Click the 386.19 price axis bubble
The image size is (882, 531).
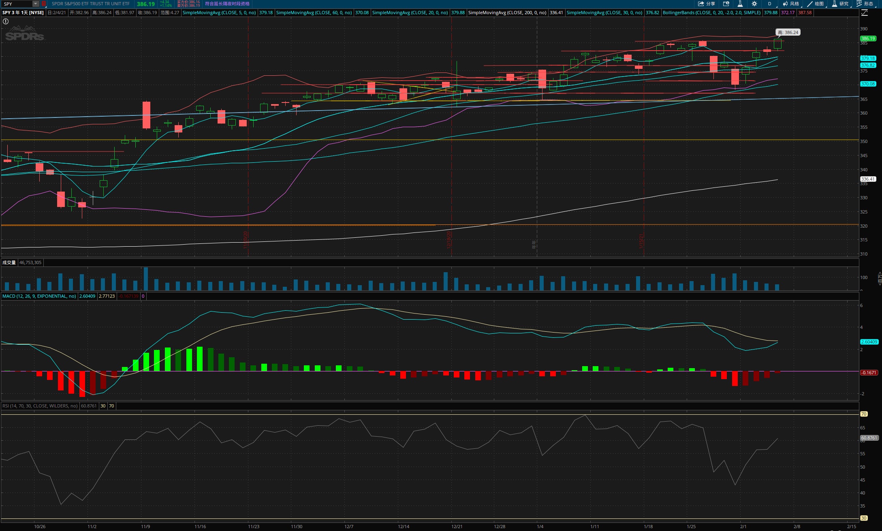click(x=868, y=38)
